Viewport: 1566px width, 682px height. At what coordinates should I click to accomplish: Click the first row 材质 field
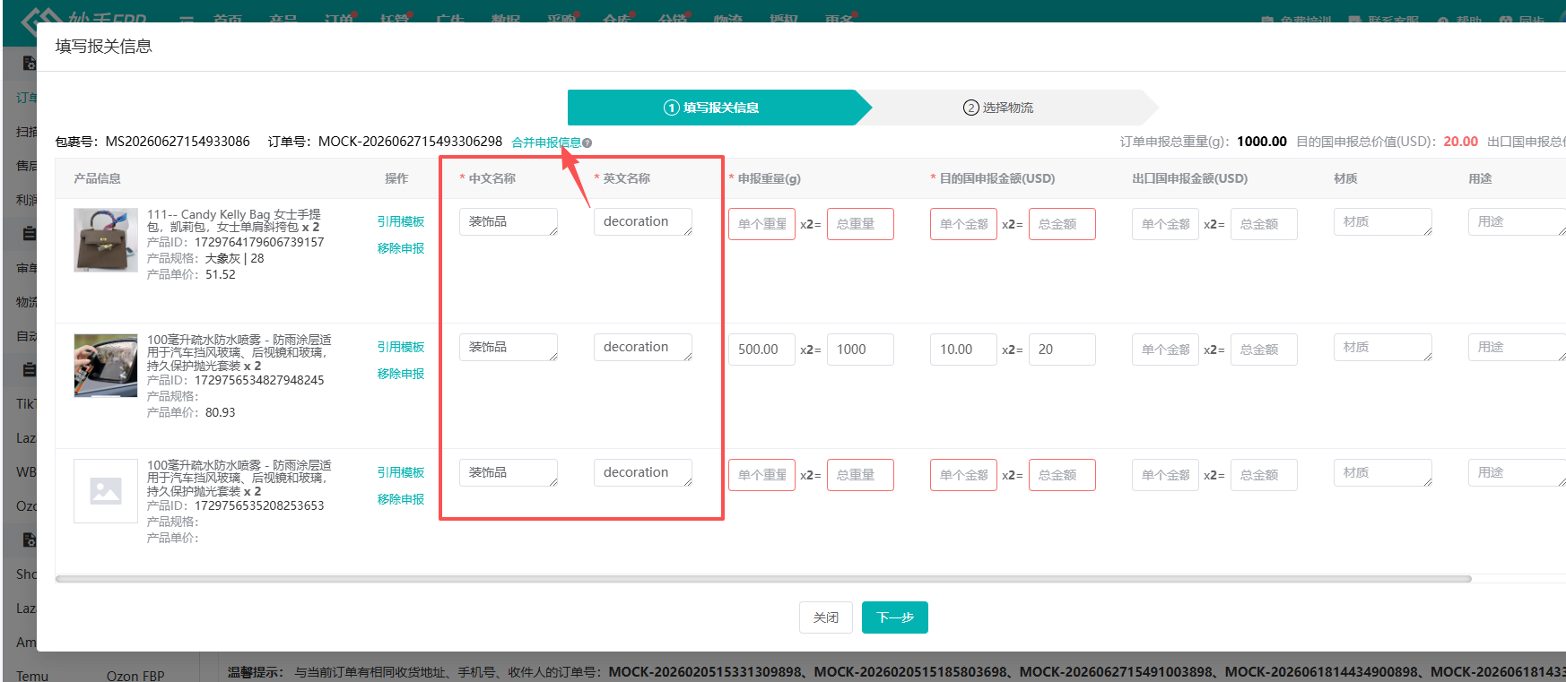coord(1383,221)
